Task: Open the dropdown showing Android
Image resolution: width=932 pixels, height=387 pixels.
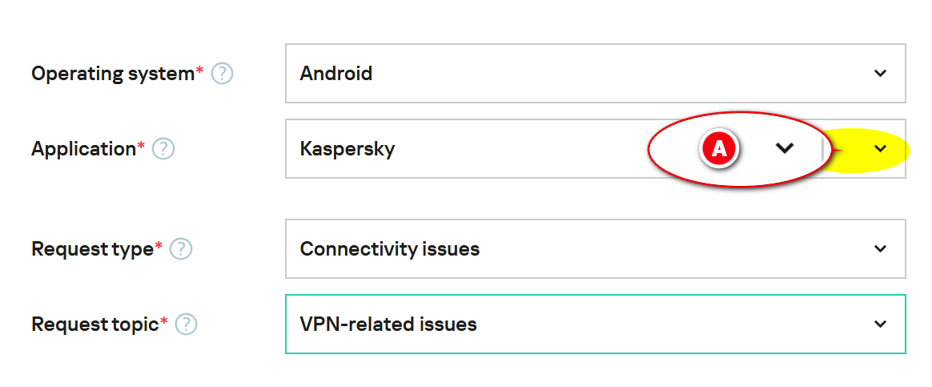Action: pos(560,74)
